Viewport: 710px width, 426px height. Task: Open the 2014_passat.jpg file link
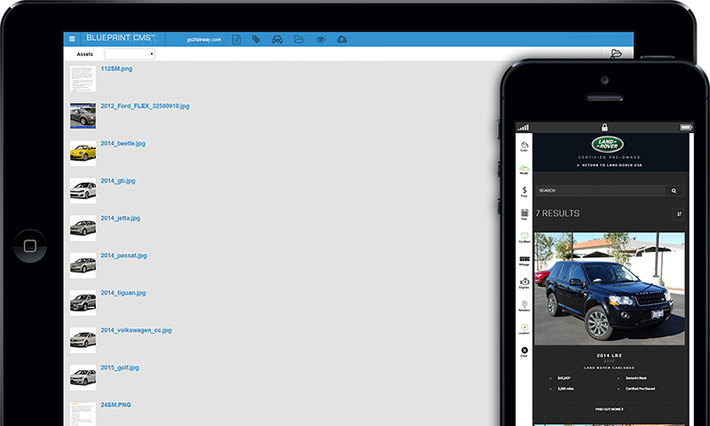123,256
